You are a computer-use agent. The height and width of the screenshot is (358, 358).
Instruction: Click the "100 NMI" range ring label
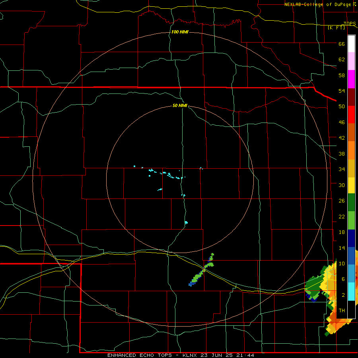click(x=180, y=32)
